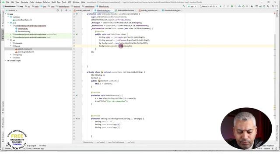Click the Make Project hammer icon

(184, 6)
